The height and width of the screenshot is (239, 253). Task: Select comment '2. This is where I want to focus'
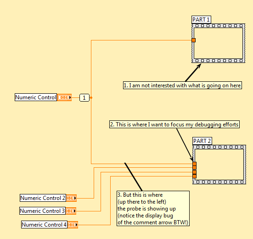pos(174,125)
